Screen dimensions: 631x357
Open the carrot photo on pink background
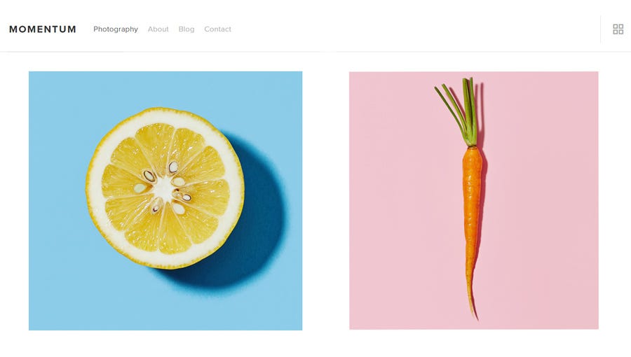(x=474, y=201)
